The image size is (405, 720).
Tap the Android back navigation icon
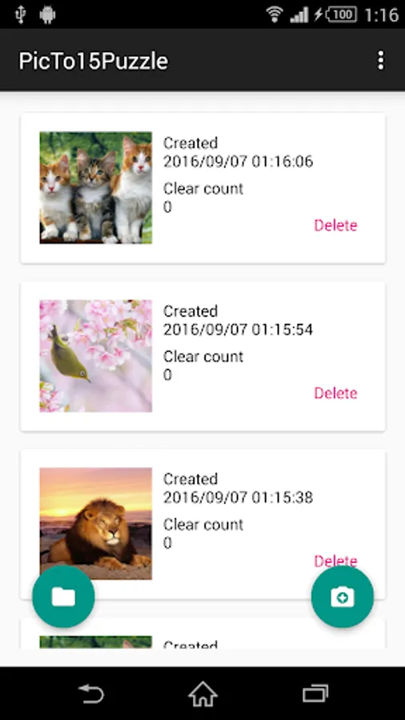pos(91,694)
